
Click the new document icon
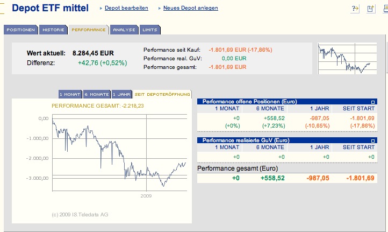pyautogui.click(x=370, y=9)
